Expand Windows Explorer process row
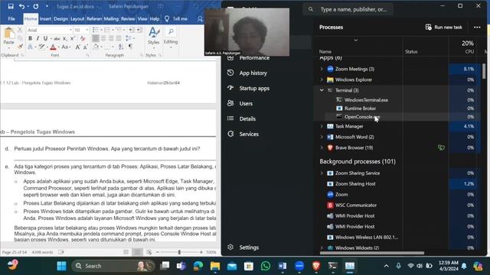 click(x=322, y=79)
